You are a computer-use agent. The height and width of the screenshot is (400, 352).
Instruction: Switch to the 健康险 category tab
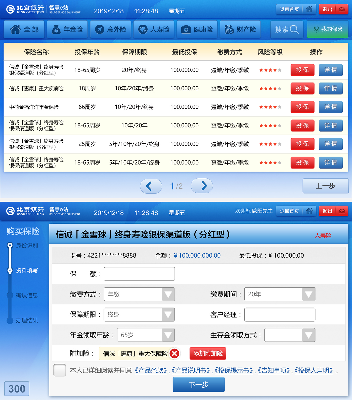(x=197, y=29)
